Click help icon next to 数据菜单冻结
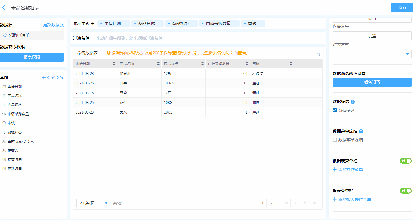Image resolution: width=413 pixels, height=220 pixels. pyautogui.click(x=361, y=131)
